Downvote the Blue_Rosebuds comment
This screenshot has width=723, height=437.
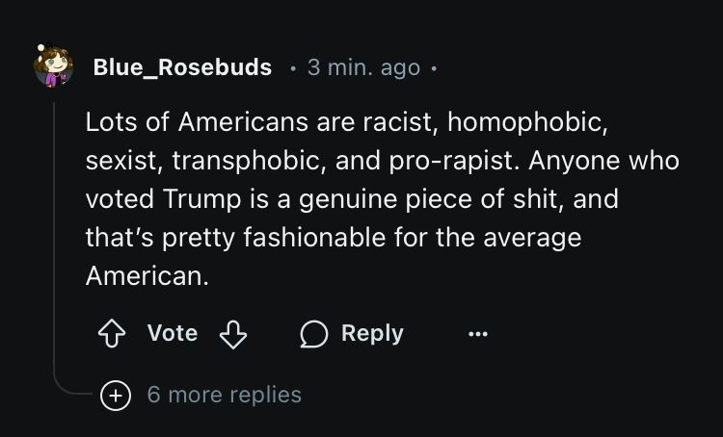pyautogui.click(x=234, y=334)
